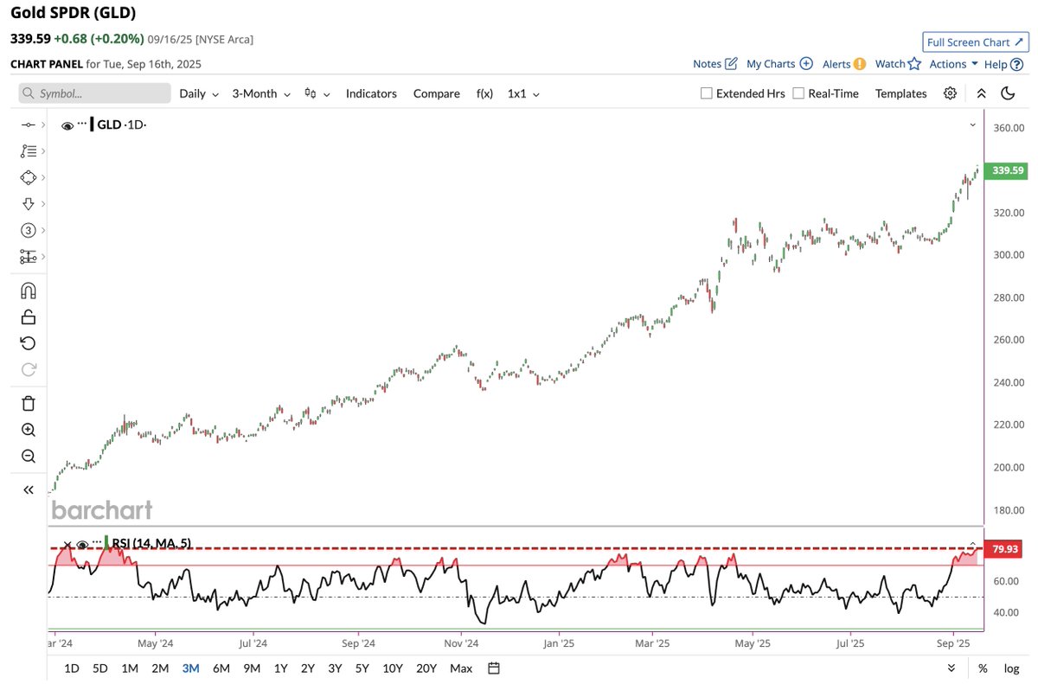Open the Full Screen Chart
This screenshot has height=684, width=1038.
[x=974, y=42]
